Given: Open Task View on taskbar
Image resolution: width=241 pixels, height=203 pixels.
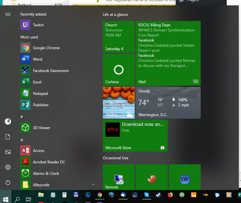Looking at the screenshot, I should (29, 199).
